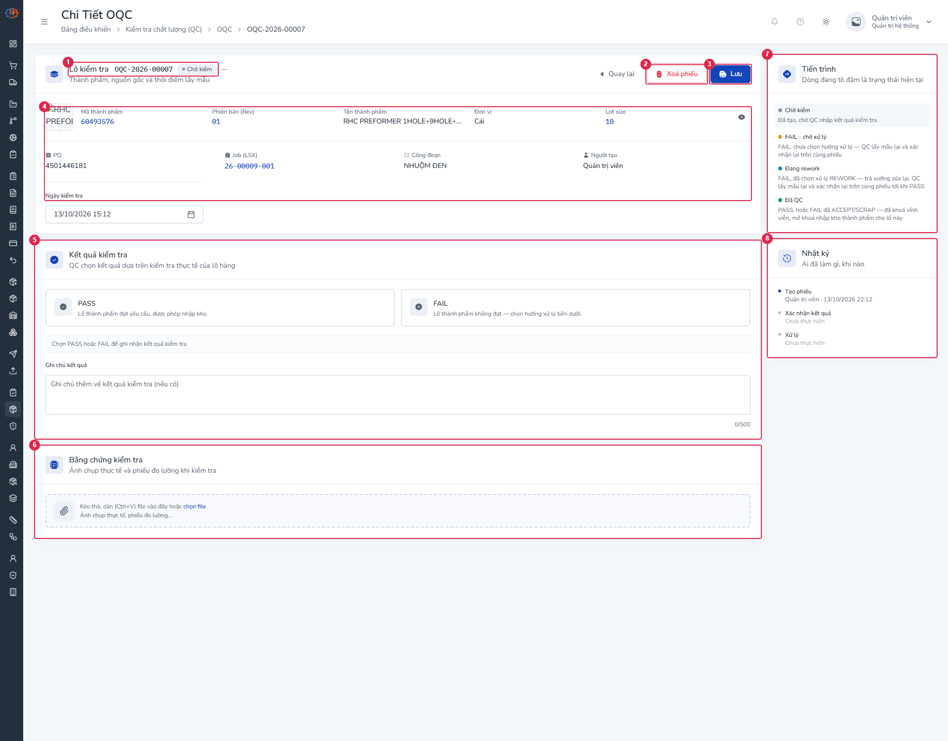Open product code 60493576 link
This screenshot has width=948, height=741.
(98, 122)
